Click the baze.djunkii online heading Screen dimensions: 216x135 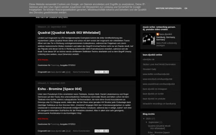click(x=152, y=55)
